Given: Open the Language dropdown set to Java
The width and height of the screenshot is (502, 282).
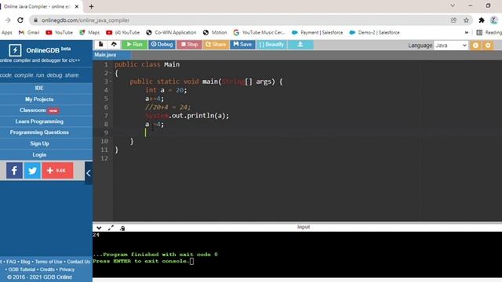Looking at the screenshot, I should click(x=451, y=45).
